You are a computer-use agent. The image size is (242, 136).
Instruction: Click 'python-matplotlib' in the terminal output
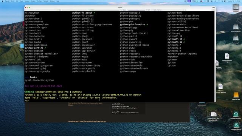point(84,71)
